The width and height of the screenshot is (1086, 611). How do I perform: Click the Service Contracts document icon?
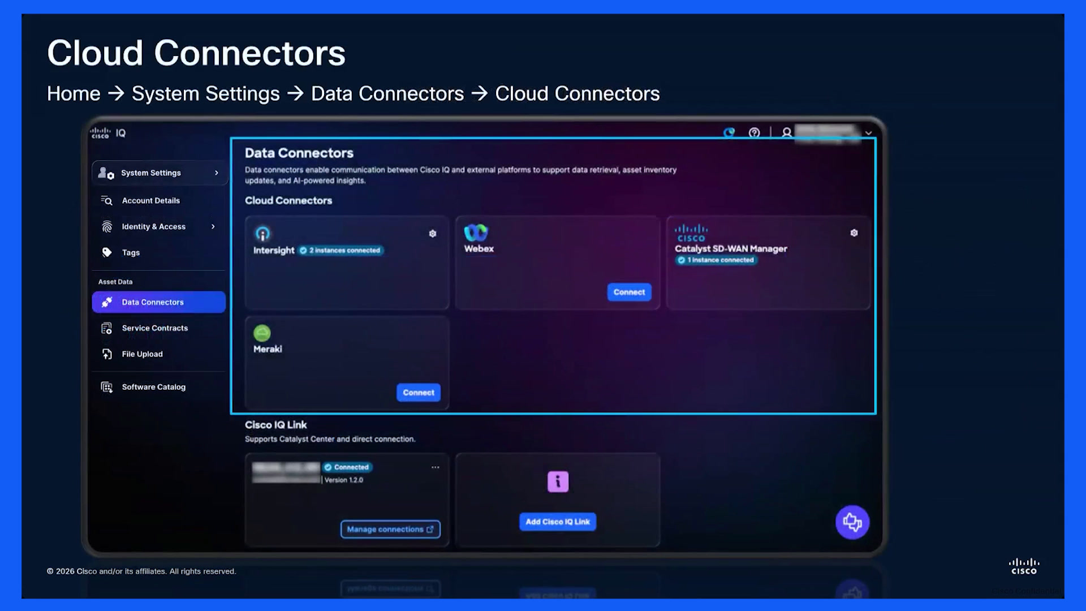106,328
